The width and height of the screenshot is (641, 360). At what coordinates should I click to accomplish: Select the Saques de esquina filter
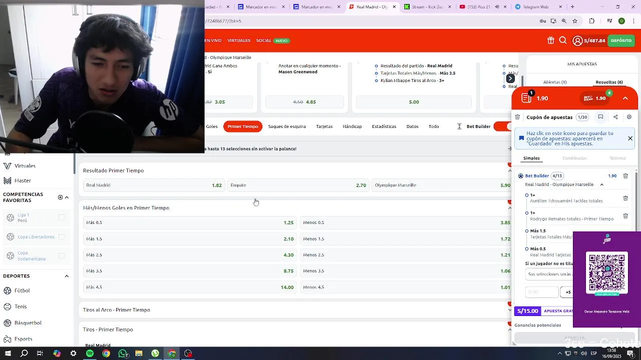pos(287,126)
